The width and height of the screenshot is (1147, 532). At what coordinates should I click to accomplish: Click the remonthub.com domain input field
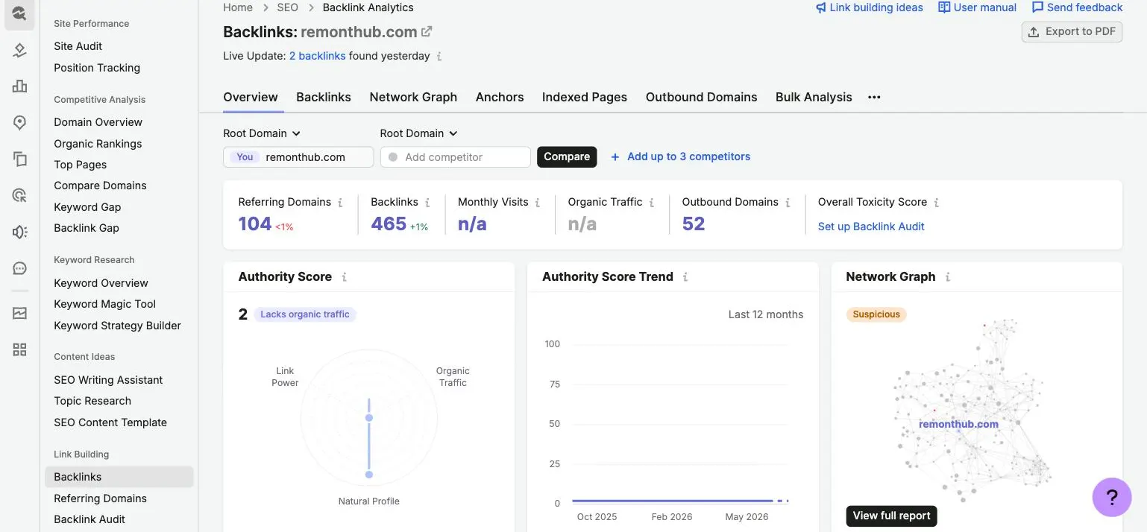pos(298,157)
